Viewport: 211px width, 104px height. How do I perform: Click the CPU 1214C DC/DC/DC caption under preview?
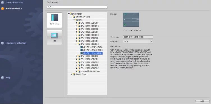coord(132,30)
